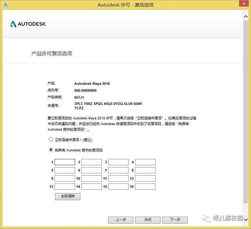Click activation code field 8
Image resolution: width=251 pixels, height=229 pixels.
(145, 170)
